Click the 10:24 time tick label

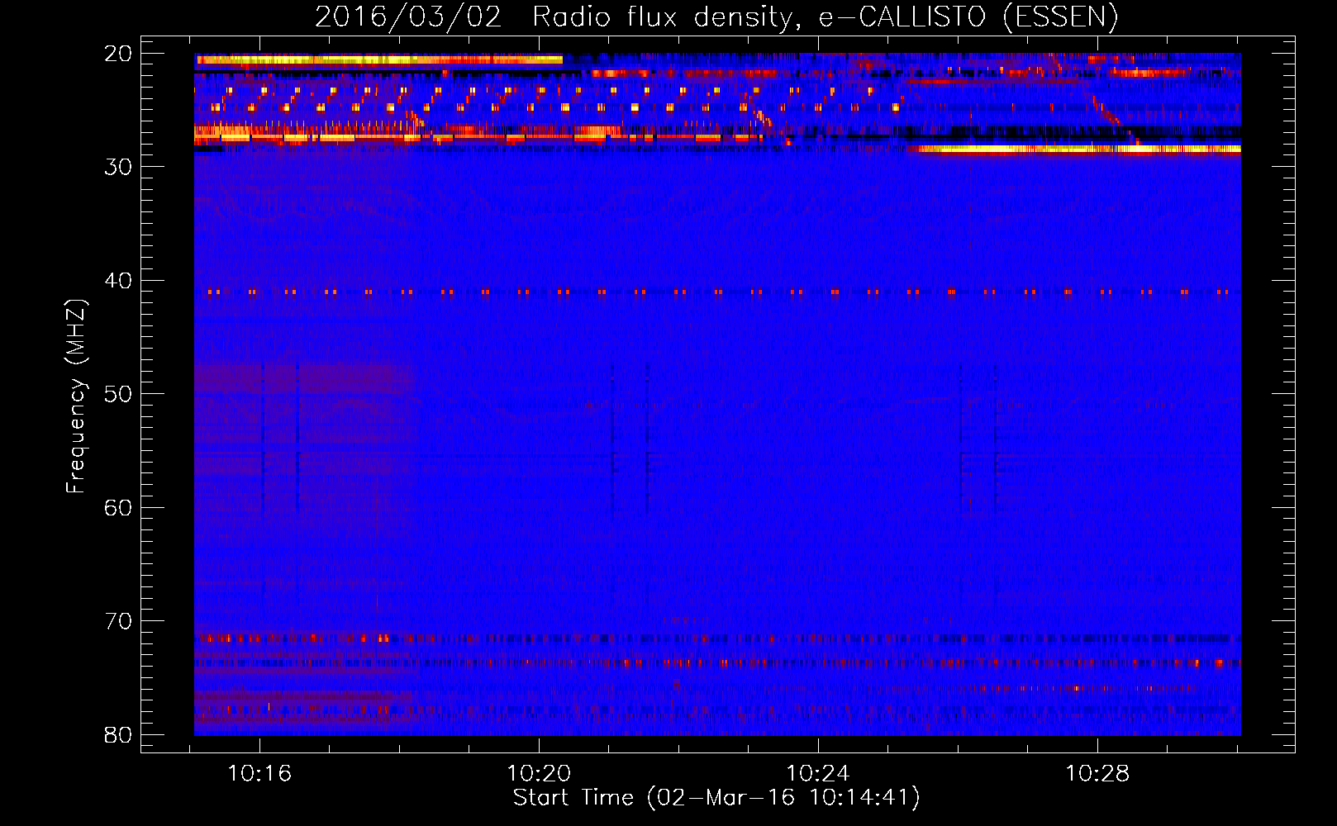818,774
